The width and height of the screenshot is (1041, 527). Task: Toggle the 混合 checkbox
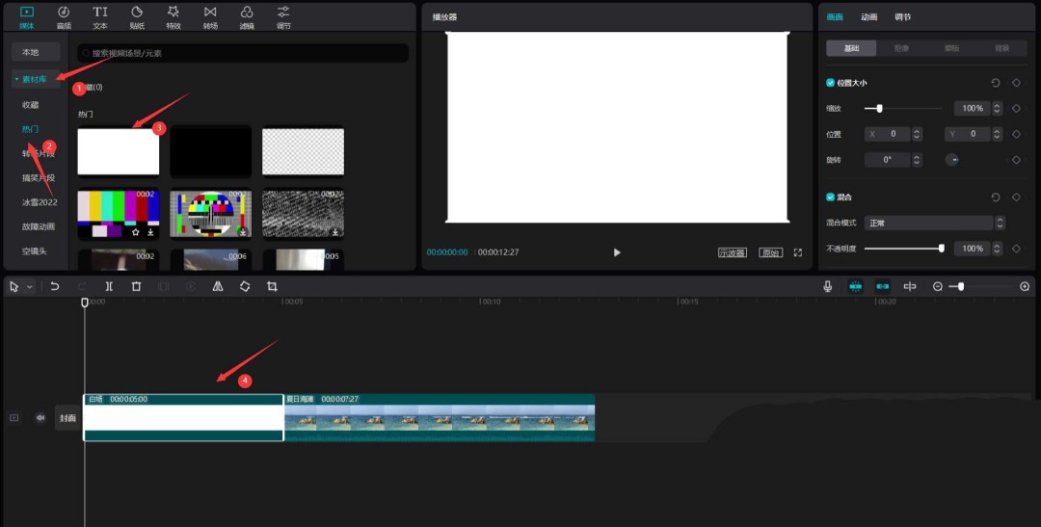[831, 197]
